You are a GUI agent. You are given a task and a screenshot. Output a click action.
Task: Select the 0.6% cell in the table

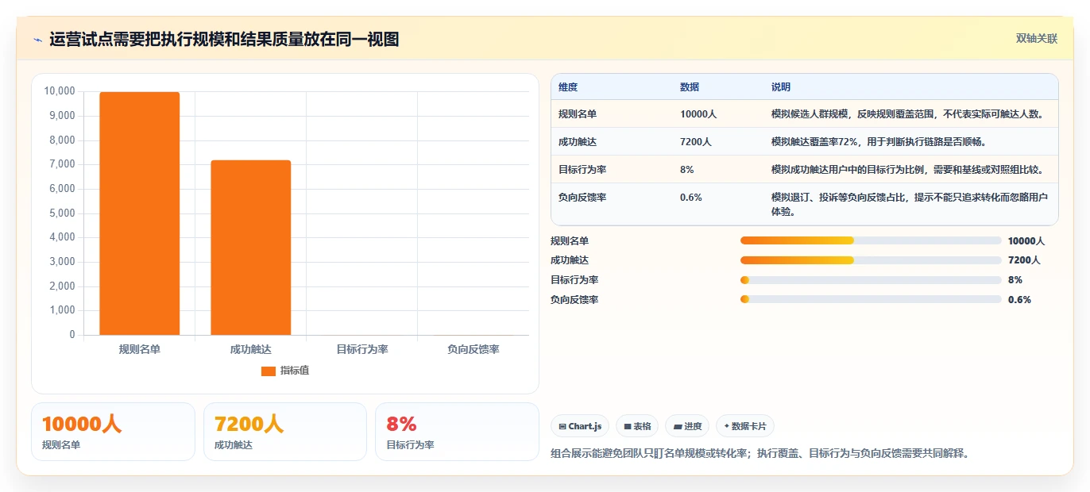[x=691, y=198]
